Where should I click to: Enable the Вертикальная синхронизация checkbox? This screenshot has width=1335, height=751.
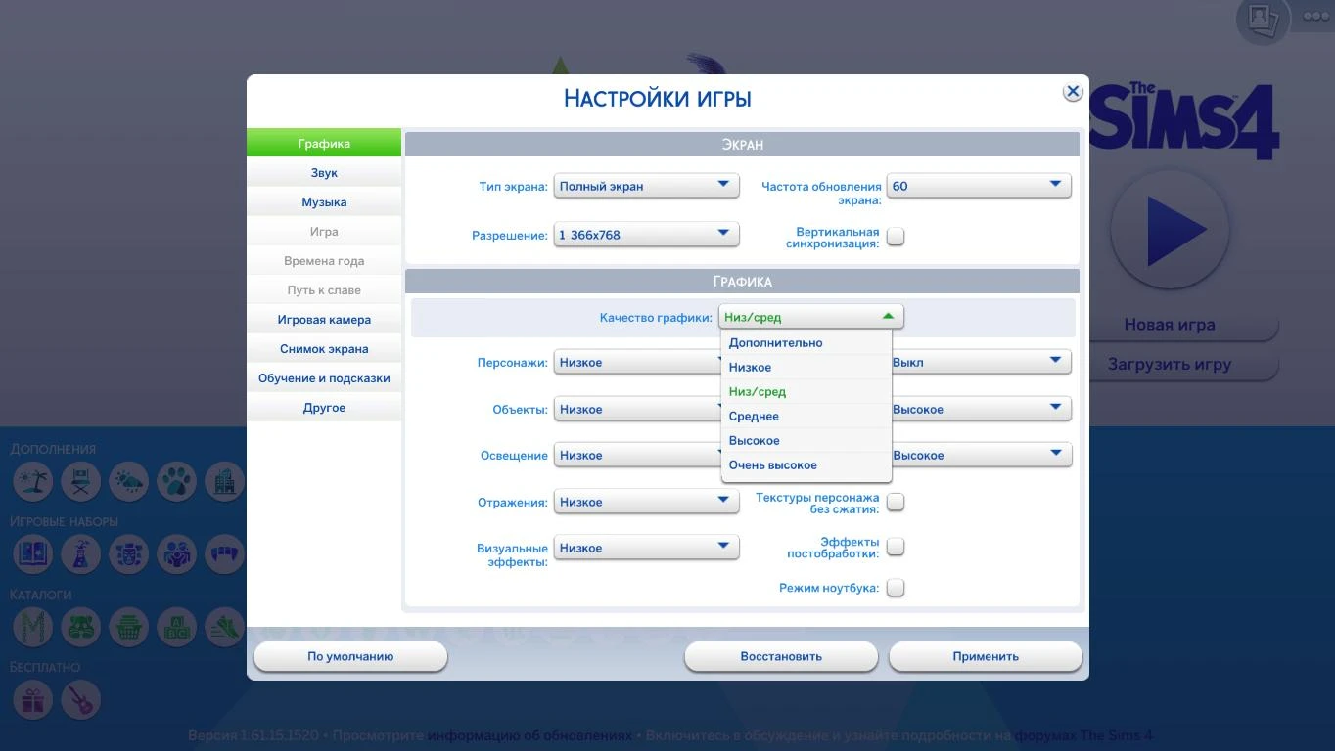(x=895, y=237)
